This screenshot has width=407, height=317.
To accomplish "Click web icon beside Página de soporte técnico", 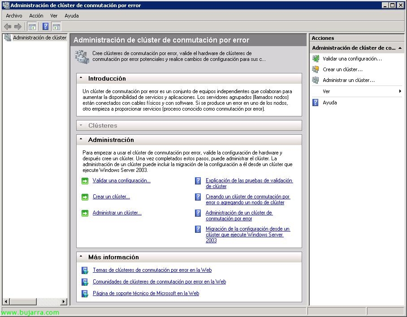I will point(85,294).
